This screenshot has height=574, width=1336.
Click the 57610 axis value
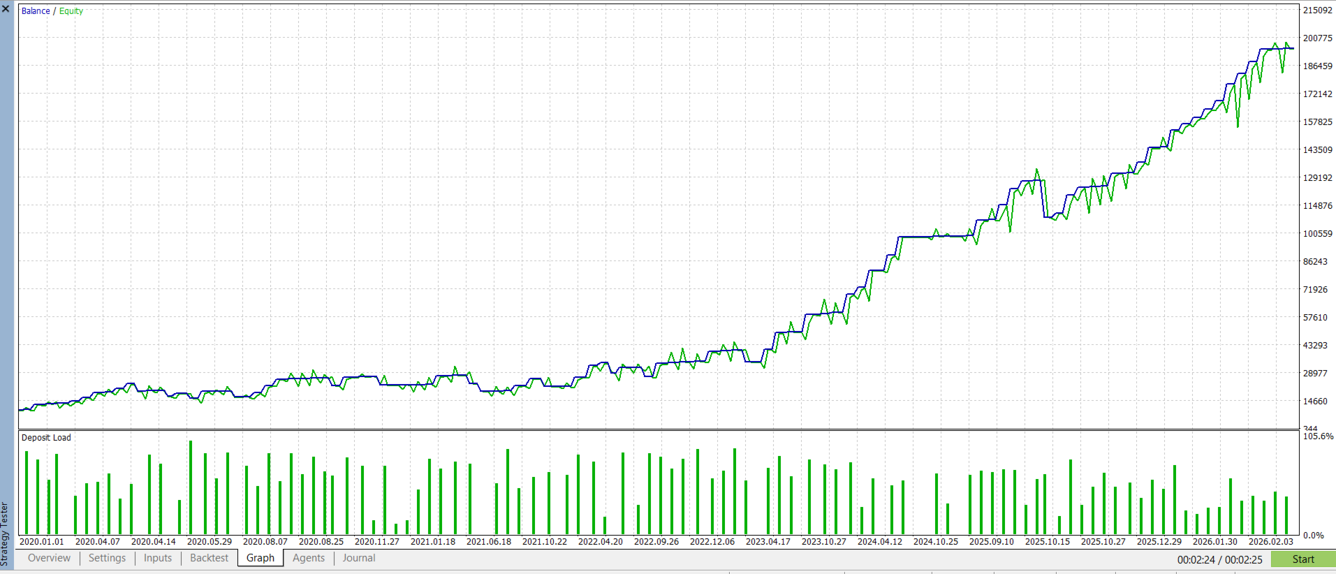tap(1315, 318)
